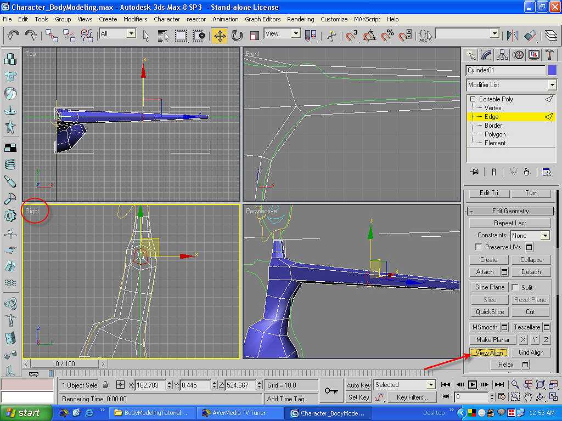
Task: Open the reference coordinate View dropdown
Action: [295, 33]
